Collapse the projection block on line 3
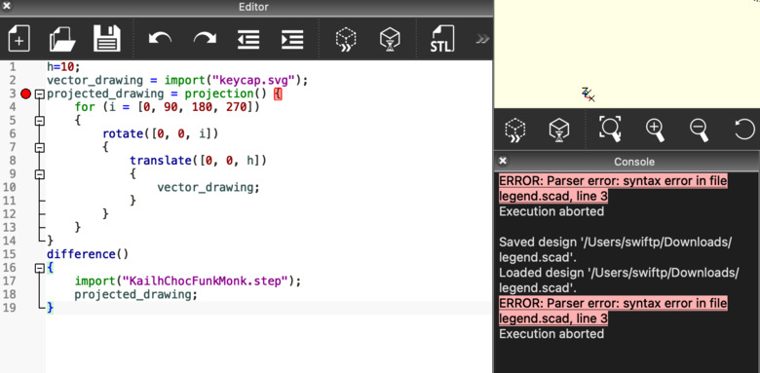 (40, 93)
